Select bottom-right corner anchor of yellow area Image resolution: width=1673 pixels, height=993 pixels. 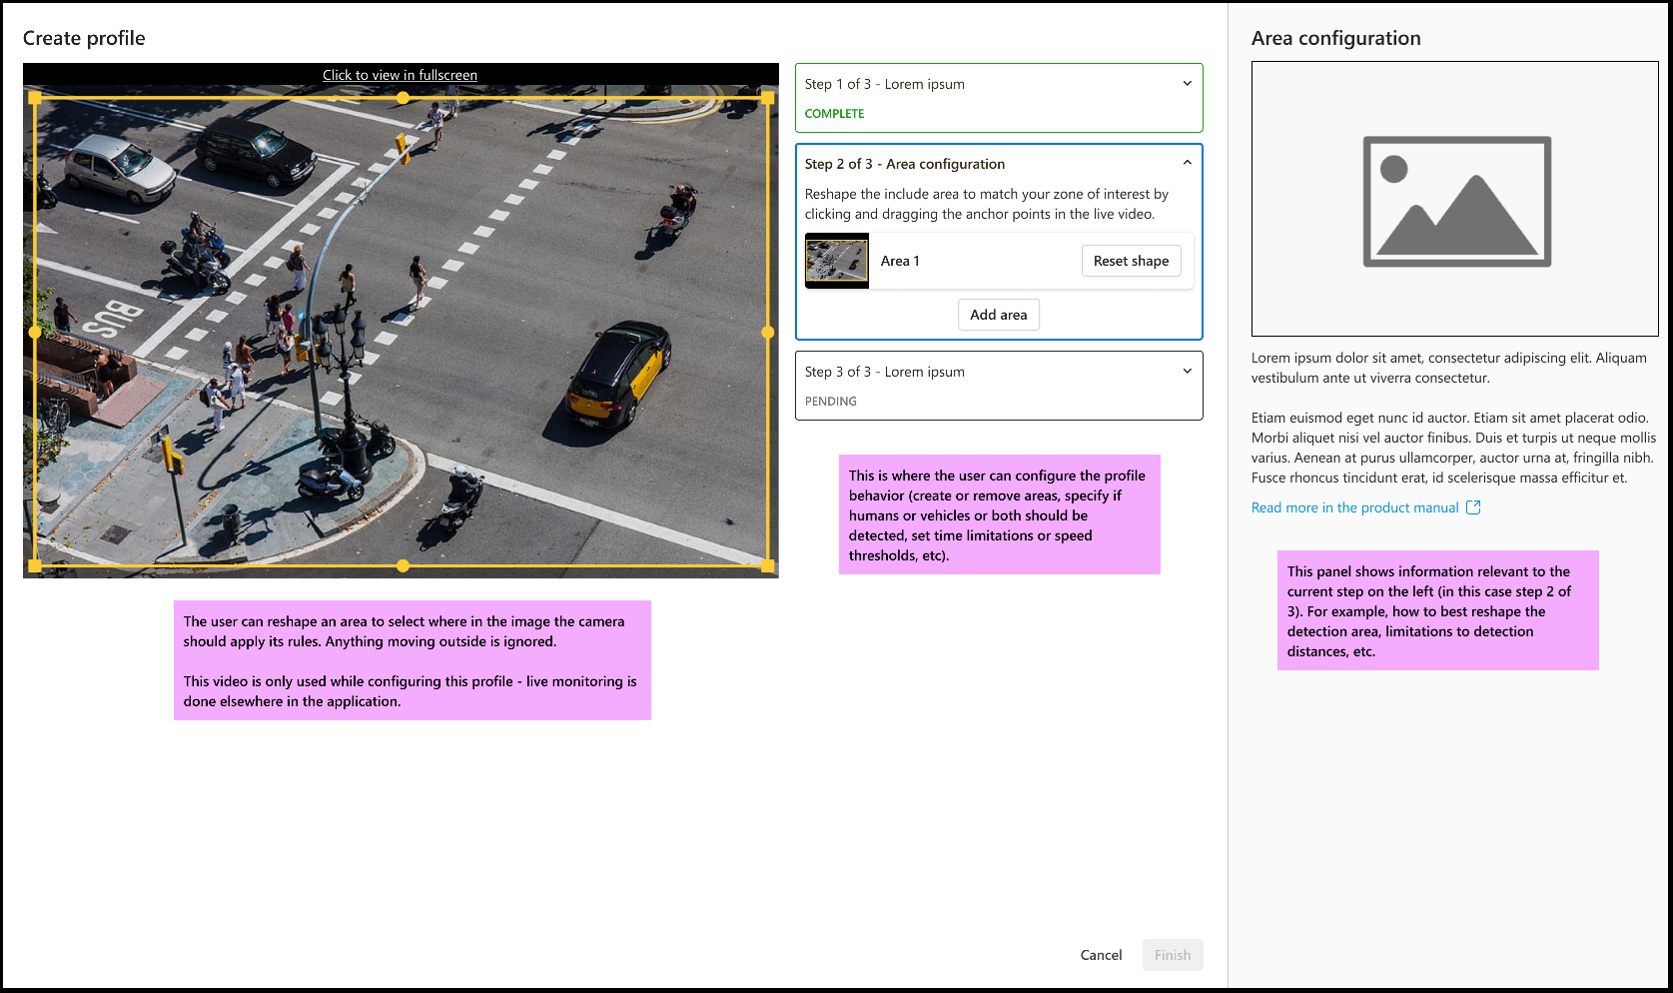tap(767, 565)
